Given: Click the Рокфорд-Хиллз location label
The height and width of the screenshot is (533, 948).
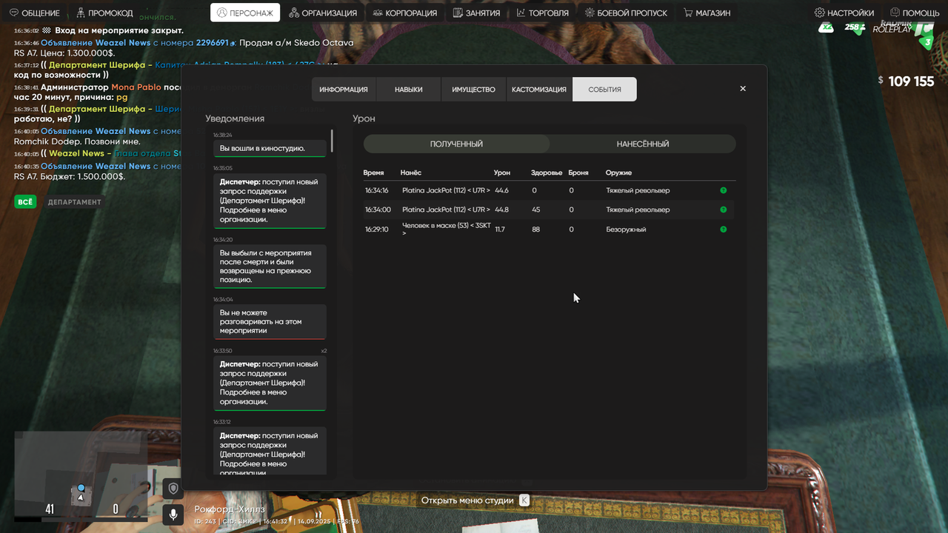Looking at the screenshot, I should (230, 509).
